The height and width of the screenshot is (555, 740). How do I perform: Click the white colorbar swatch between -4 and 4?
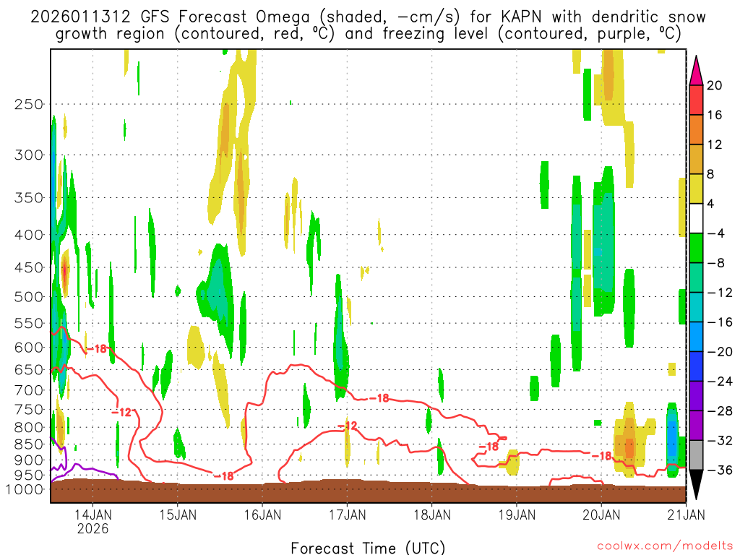point(696,218)
